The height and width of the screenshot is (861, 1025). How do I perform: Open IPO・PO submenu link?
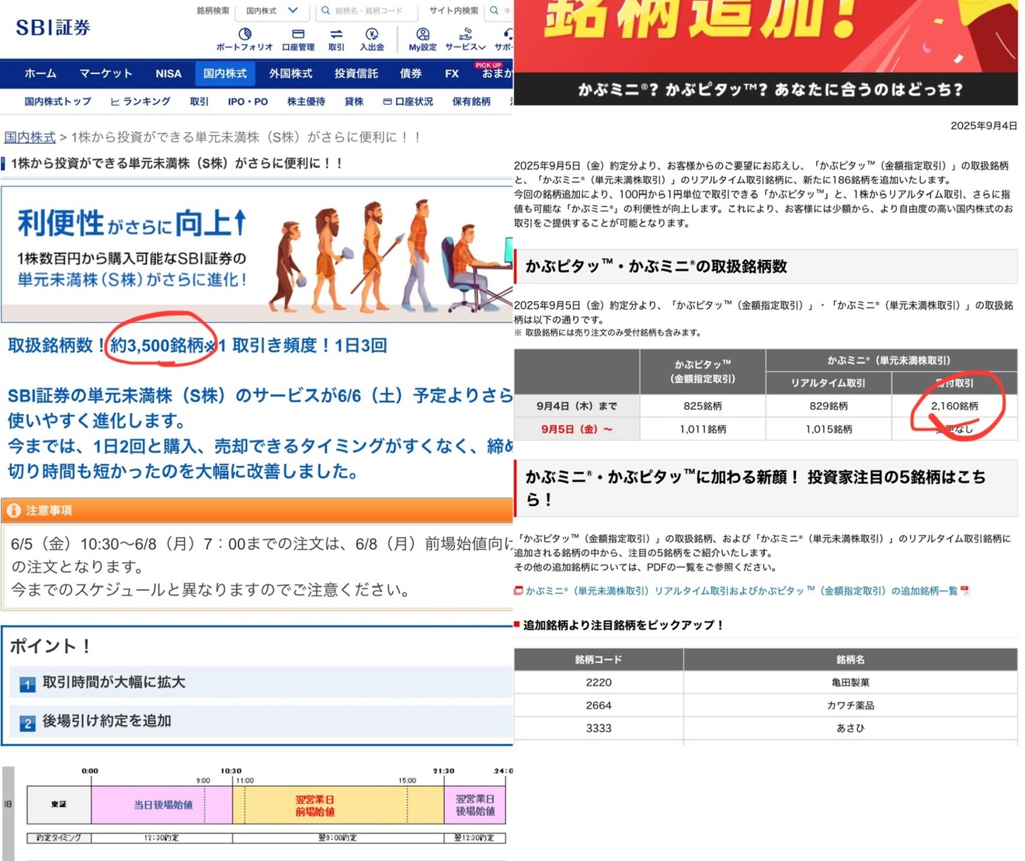(x=248, y=102)
